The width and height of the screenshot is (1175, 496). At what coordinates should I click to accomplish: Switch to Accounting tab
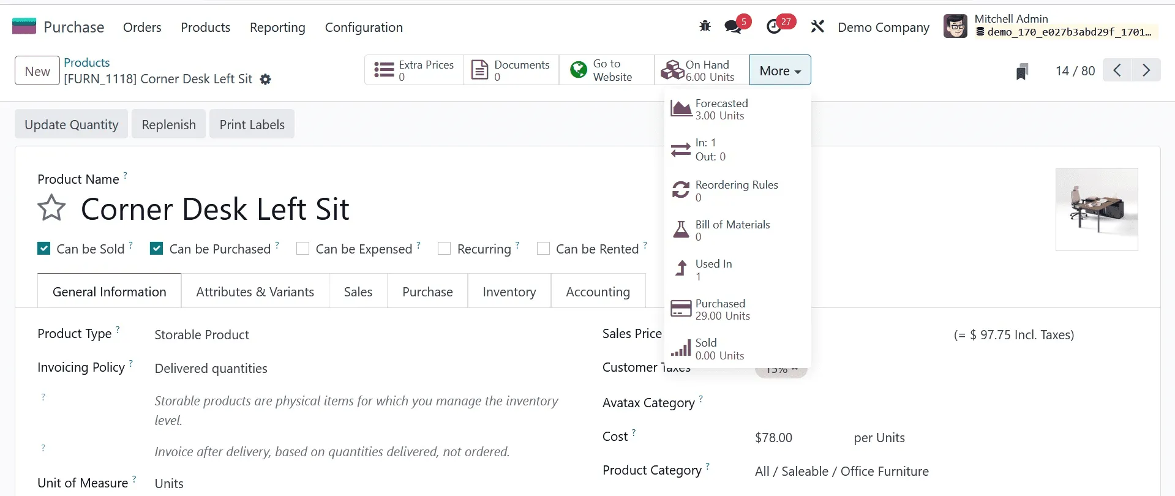click(598, 291)
